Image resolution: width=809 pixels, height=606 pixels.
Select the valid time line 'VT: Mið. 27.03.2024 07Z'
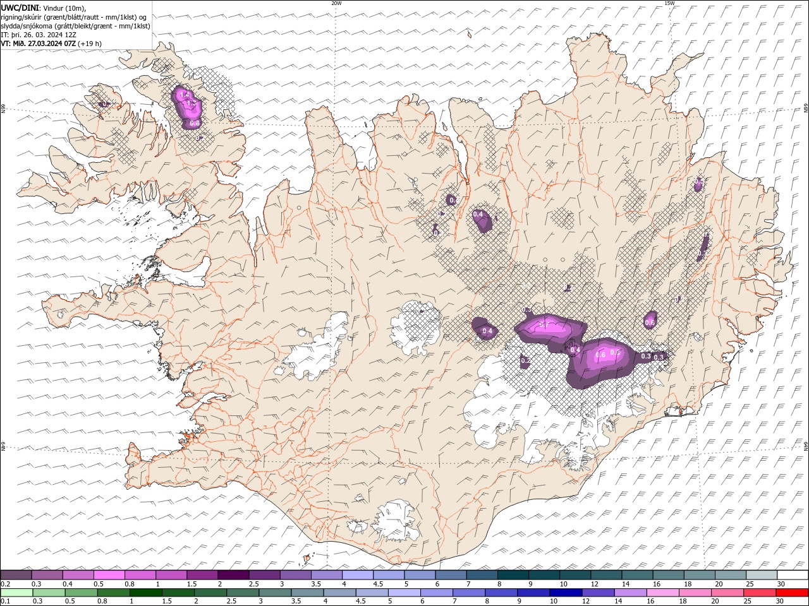pos(39,44)
